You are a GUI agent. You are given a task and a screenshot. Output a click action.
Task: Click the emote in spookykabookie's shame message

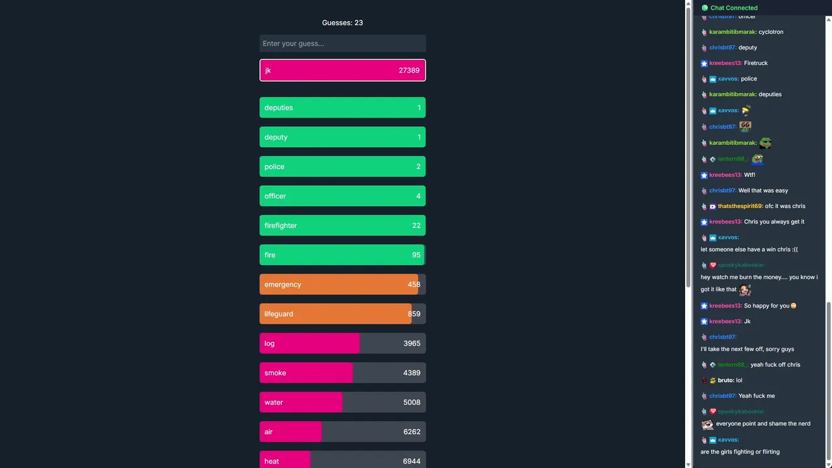pos(707,424)
